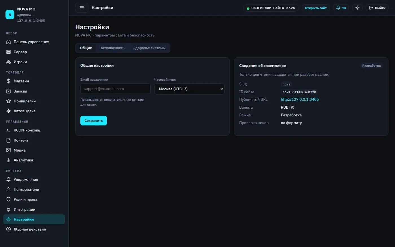This screenshot has width=395, height=247.
Task: Click the Выйти logout button
Action: pyautogui.click(x=377, y=8)
